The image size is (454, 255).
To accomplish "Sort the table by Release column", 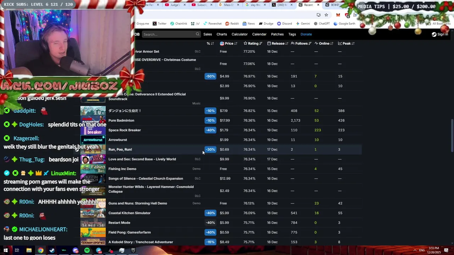I will point(278,44).
